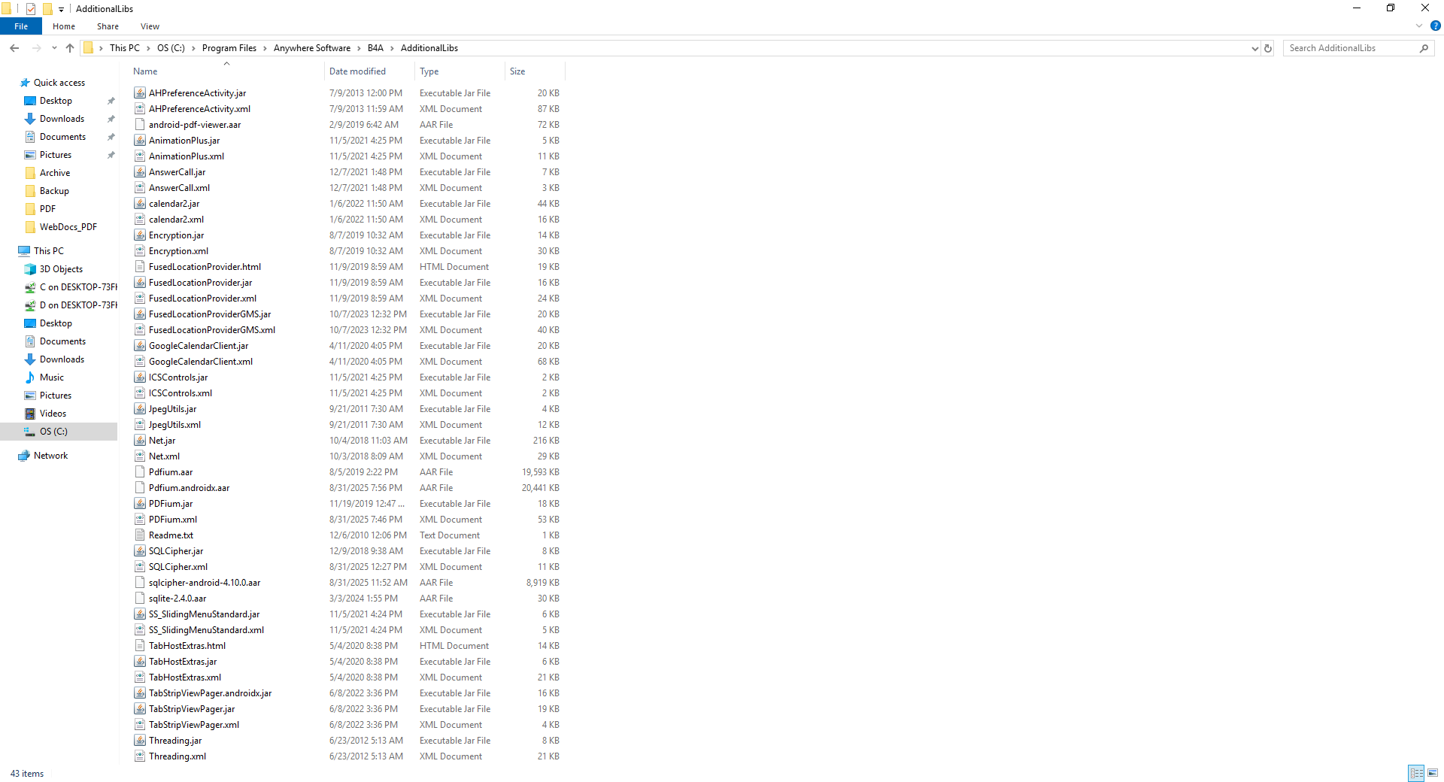Viewport: 1444px width, 782px height.
Task: Open 3D Objects in the sidebar
Action: coord(61,269)
